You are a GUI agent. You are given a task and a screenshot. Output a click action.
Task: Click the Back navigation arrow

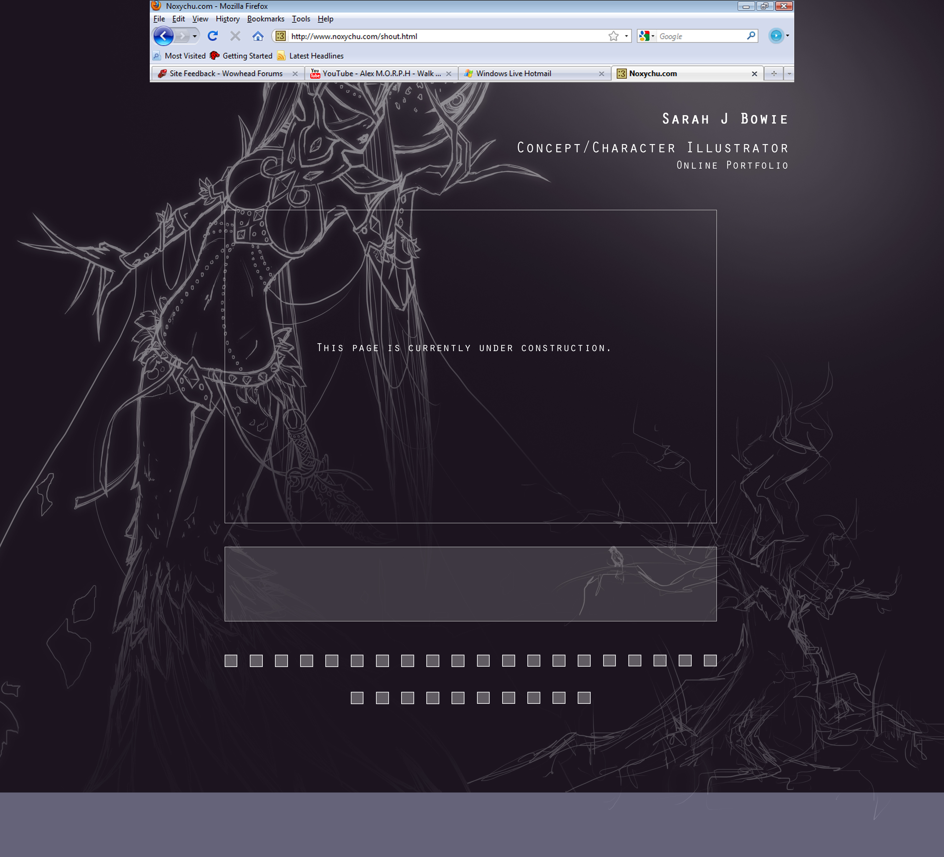click(163, 36)
